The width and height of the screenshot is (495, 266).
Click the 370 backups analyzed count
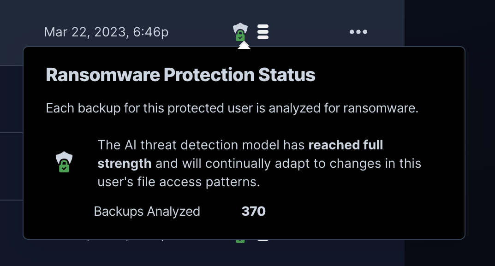click(x=254, y=211)
